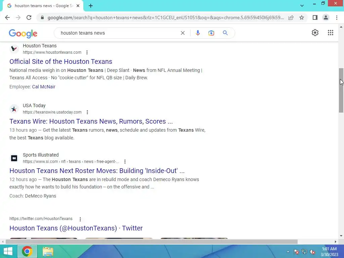Viewport: 344px width, 258px height.
Task: Bookmark this page with star icon
Action: 302,17
